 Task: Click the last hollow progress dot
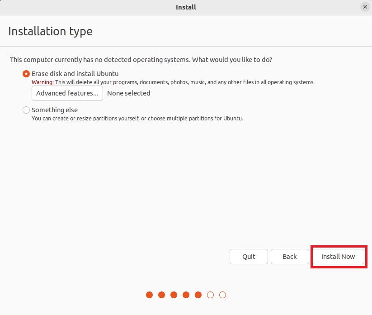[222, 295]
